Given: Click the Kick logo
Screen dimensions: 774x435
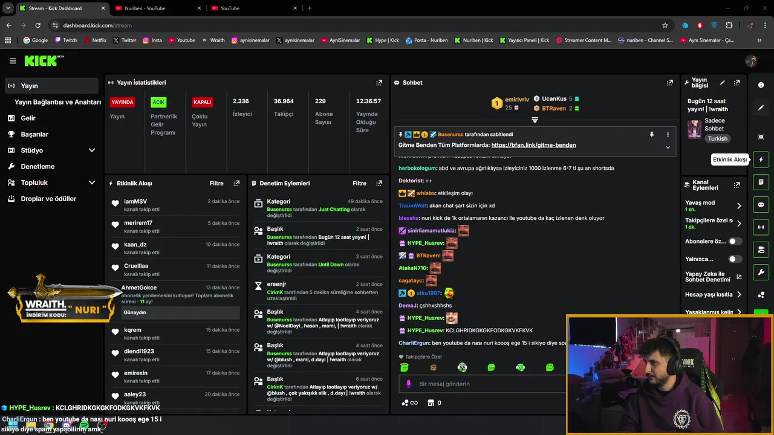Looking at the screenshot, I should click(x=44, y=60).
